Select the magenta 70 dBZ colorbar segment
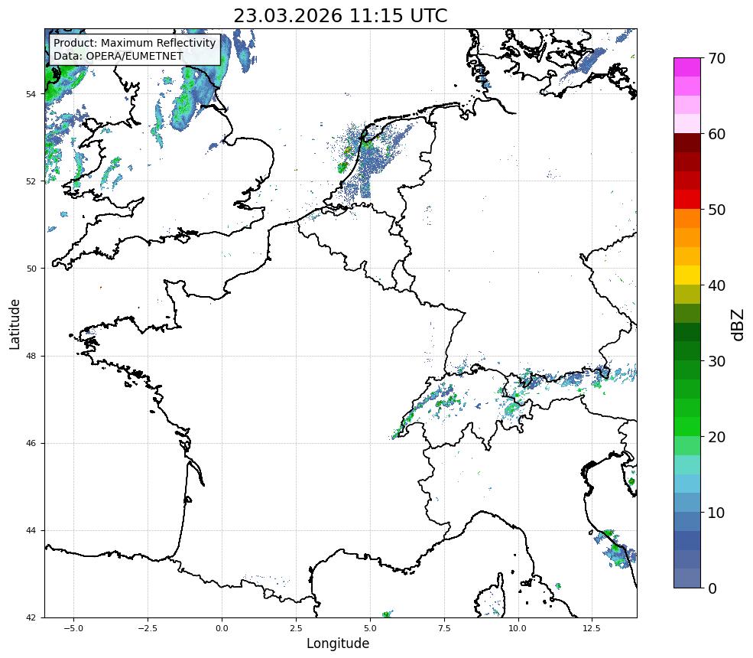Image resolution: width=753 pixels, height=658 pixels. click(686, 67)
